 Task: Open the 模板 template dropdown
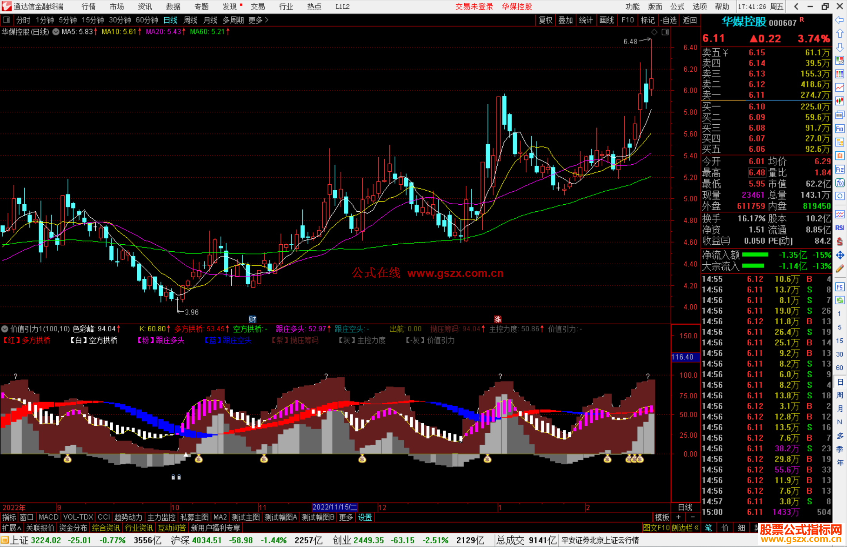662,517
